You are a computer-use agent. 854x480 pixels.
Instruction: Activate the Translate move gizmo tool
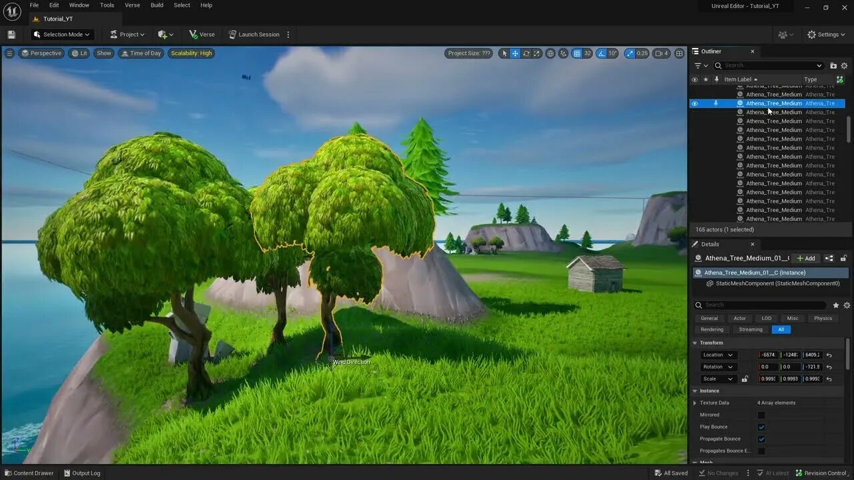tap(515, 53)
